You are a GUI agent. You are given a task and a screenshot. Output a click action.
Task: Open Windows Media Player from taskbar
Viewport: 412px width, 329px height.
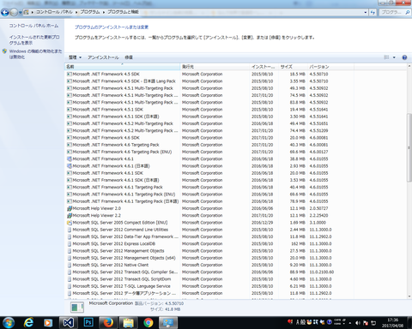[x=48, y=323]
